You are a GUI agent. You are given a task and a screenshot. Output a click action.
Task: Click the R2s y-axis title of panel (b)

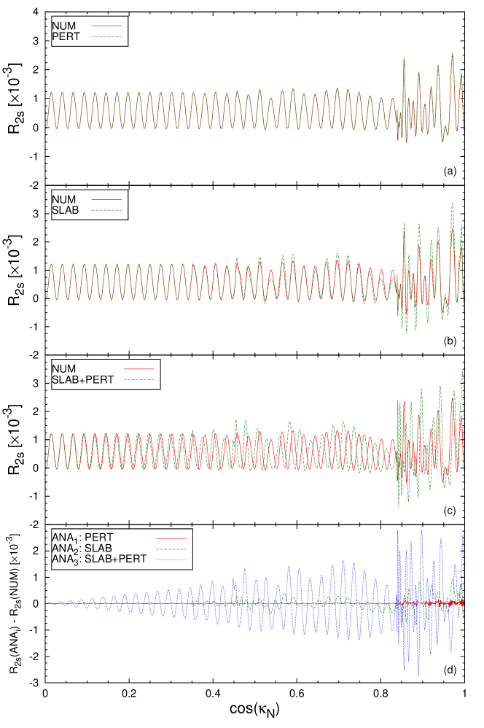pos(15,270)
